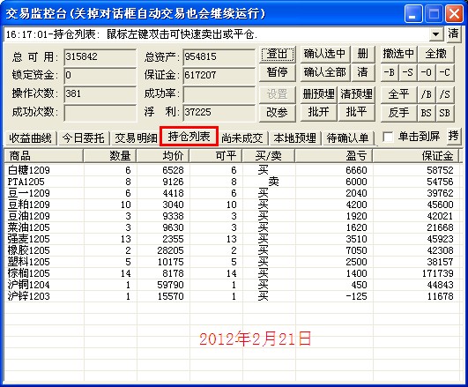Open the 今日委托 tab

(83, 138)
